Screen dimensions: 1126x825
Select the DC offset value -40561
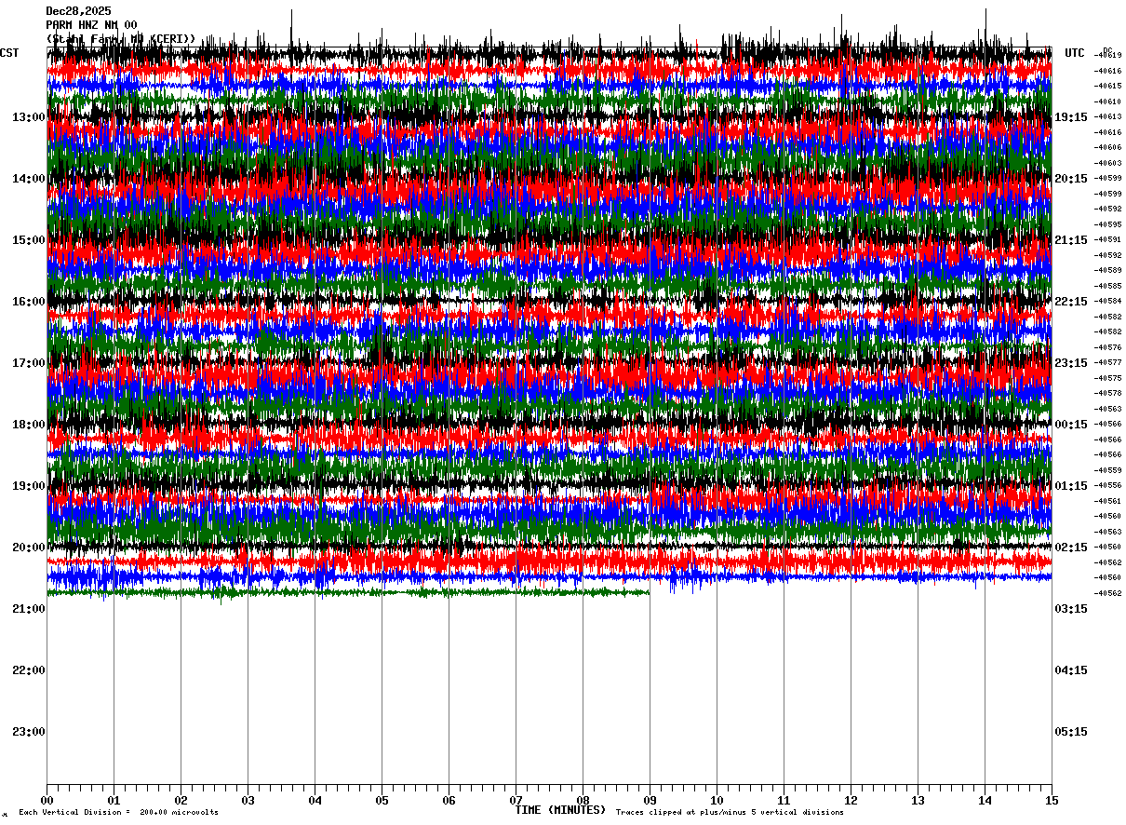pos(1108,501)
